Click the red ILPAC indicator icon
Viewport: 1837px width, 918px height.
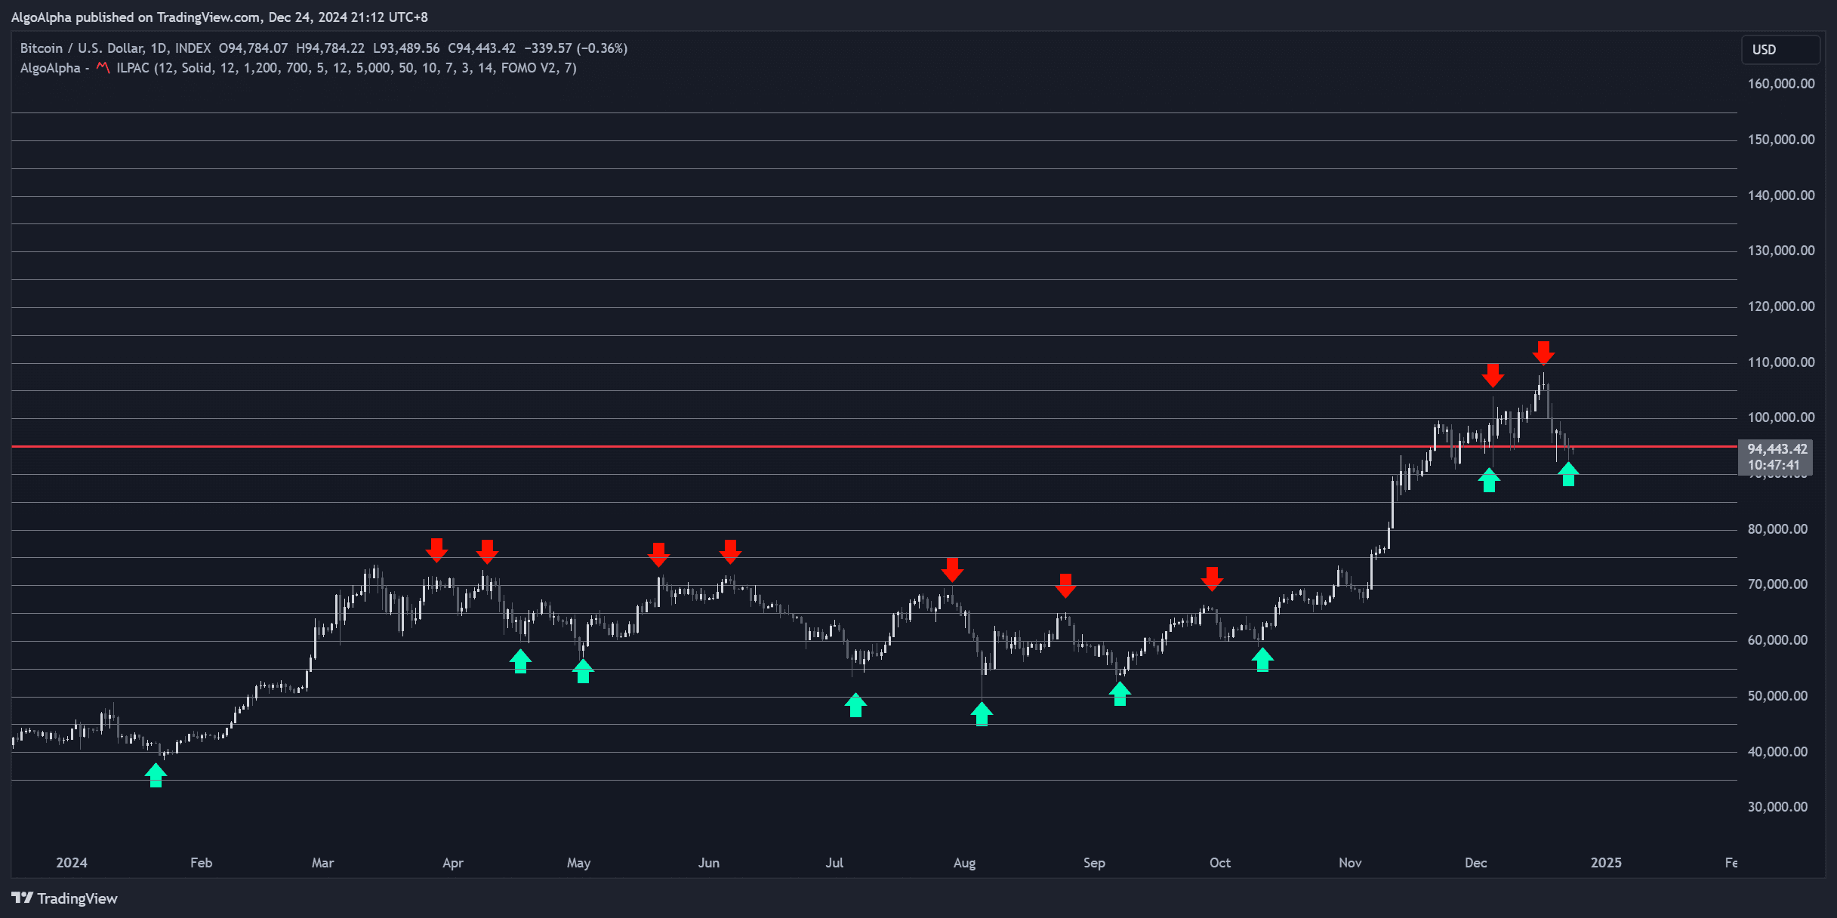click(x=105, y=68)
